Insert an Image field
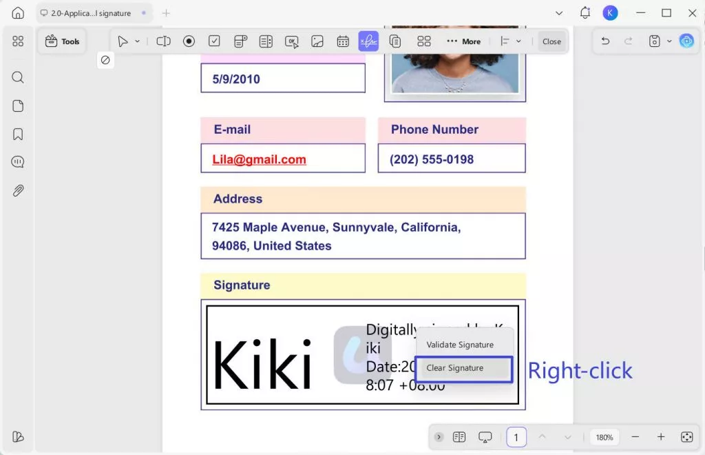 click(317, 41)
